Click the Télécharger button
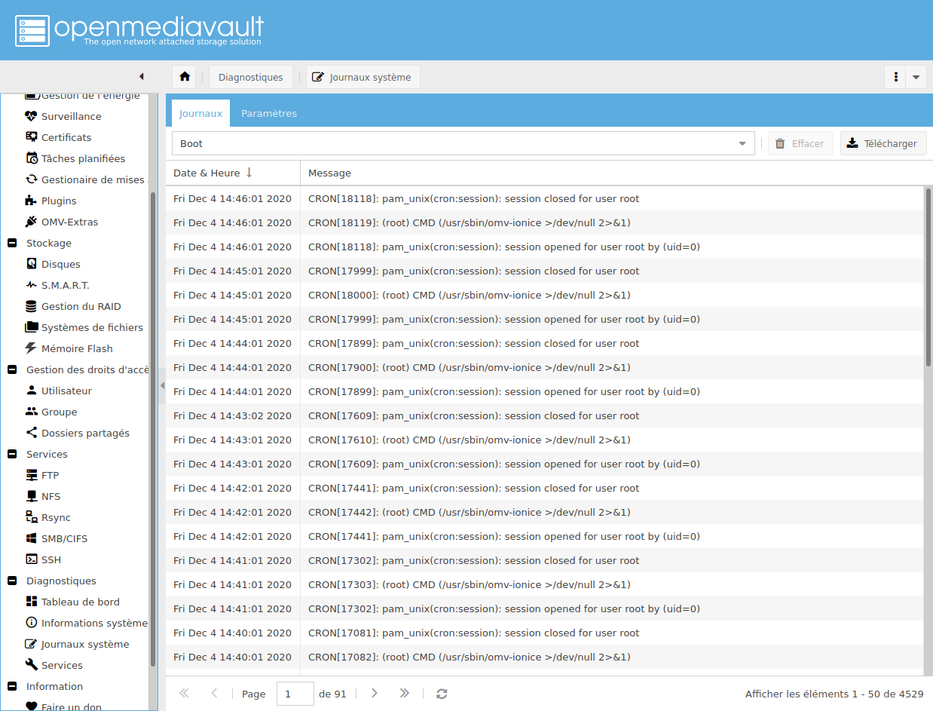 [x=883, y=143]
